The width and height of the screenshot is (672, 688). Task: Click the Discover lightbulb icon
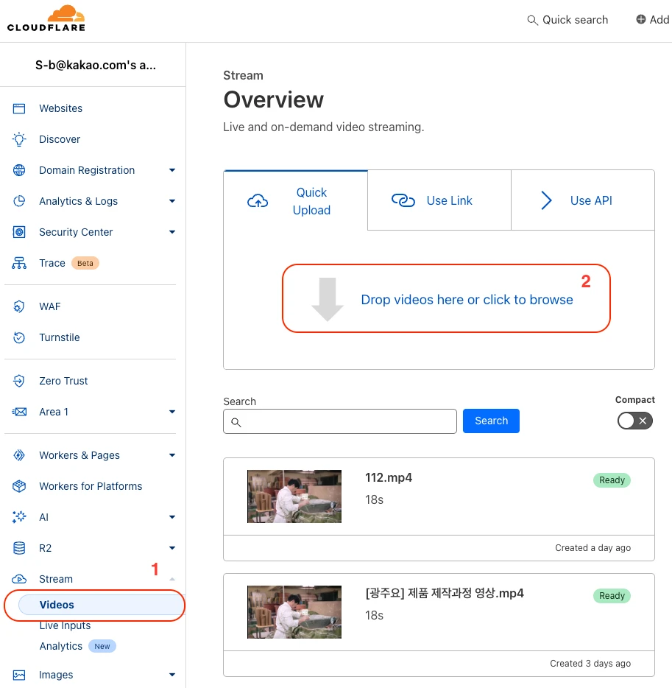pyautogui.click(x=19, y=139)
